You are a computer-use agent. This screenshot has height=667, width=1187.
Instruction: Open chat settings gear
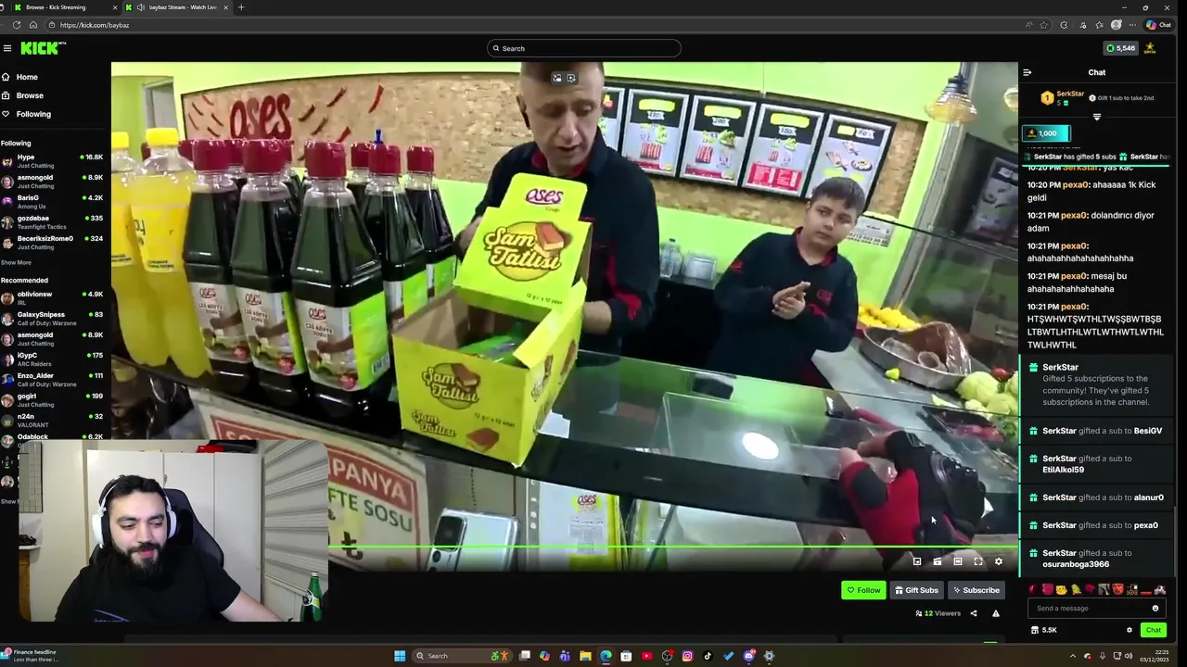pyautogui.click(x=1129, y=630)
